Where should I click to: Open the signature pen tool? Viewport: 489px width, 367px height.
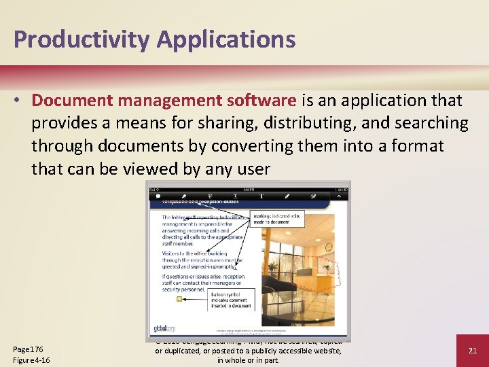coord(313,196)
